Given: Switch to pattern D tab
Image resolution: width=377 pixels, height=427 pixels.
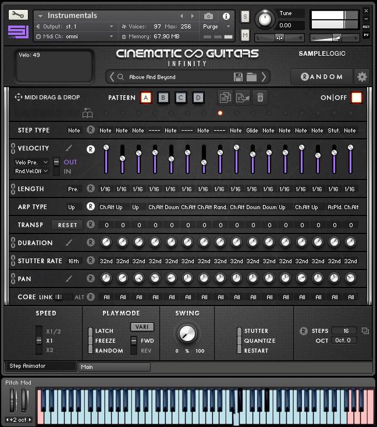Looking at the screenshot, I should click(198, 98).
